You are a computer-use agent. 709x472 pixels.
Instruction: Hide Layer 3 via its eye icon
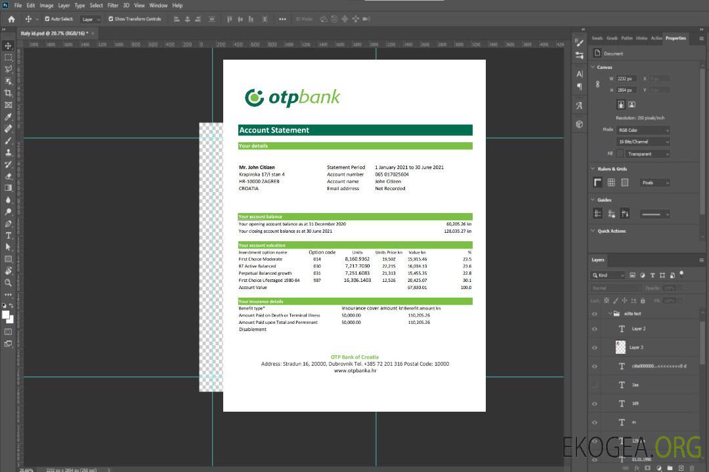pos(595,348)
